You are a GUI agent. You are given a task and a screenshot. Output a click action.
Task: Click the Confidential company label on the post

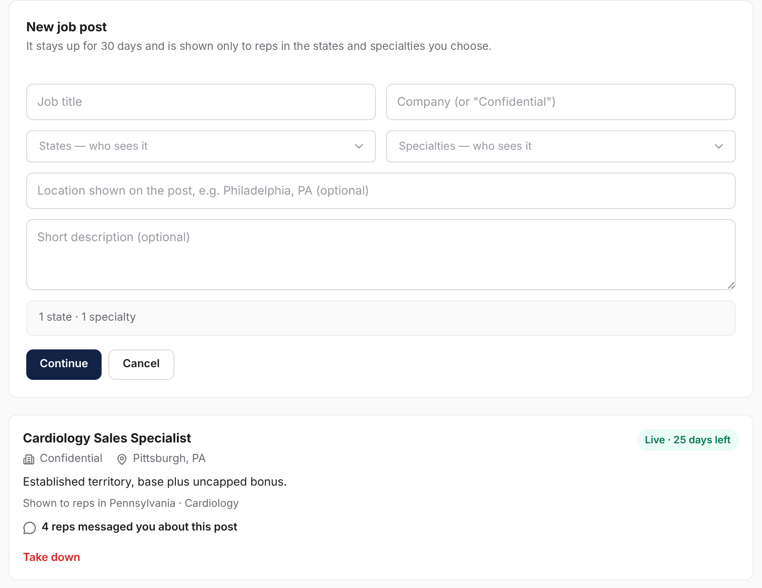point(71,459)
